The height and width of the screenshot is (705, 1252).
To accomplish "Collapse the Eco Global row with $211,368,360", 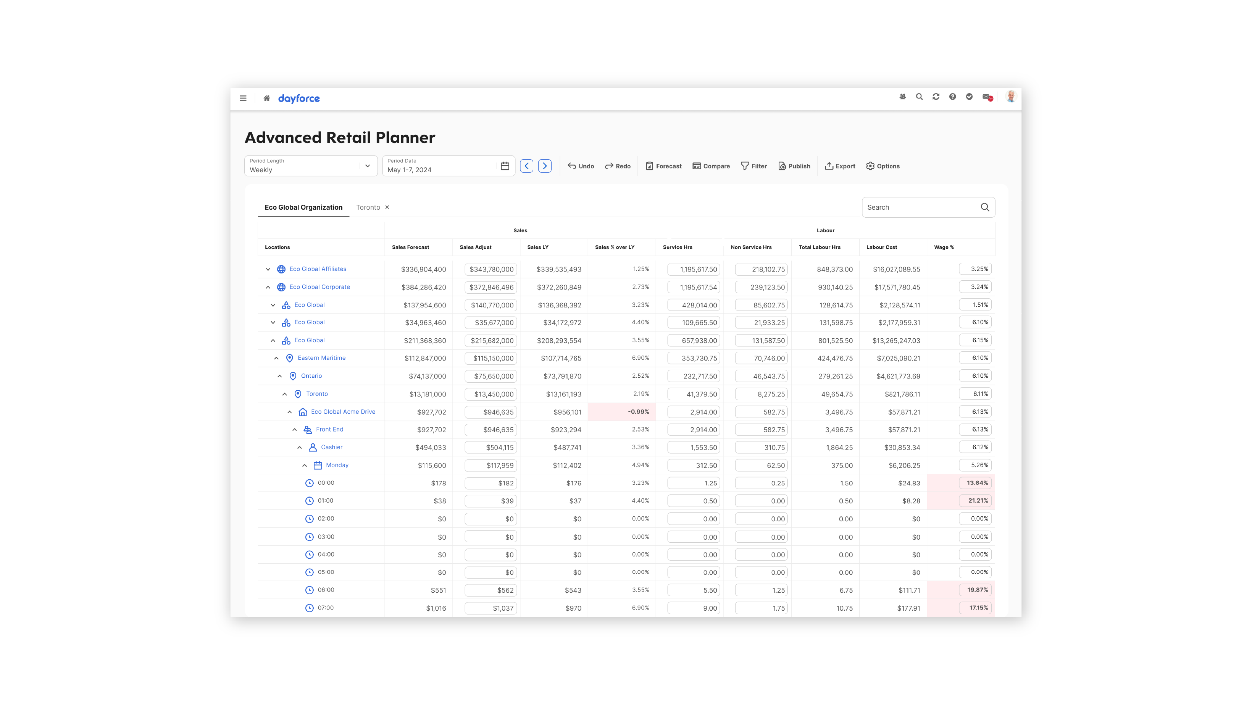I will tap(273, 340).
